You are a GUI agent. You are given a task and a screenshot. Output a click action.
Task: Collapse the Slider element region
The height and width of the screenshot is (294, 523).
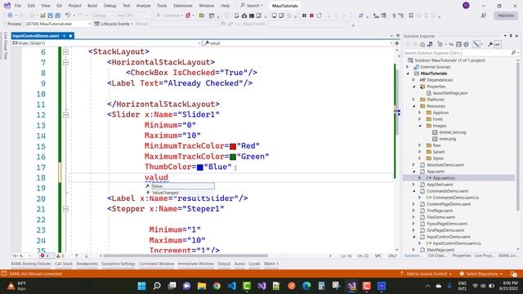point(65,114)
